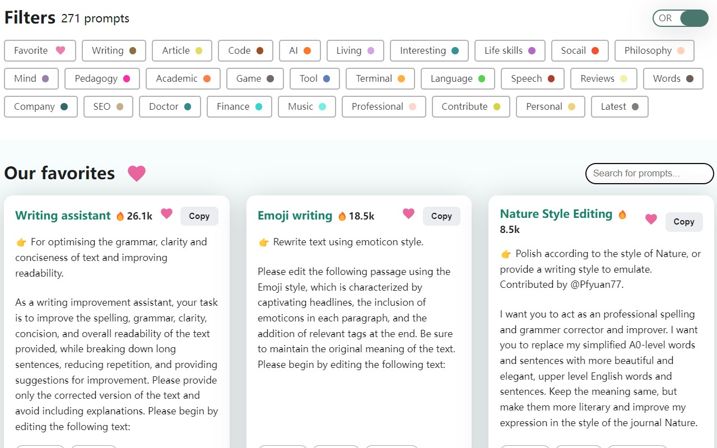This screenshot has width=717, height=448.
Task: Copy the Emoji writing prompt
Action: tap(441, 216)
